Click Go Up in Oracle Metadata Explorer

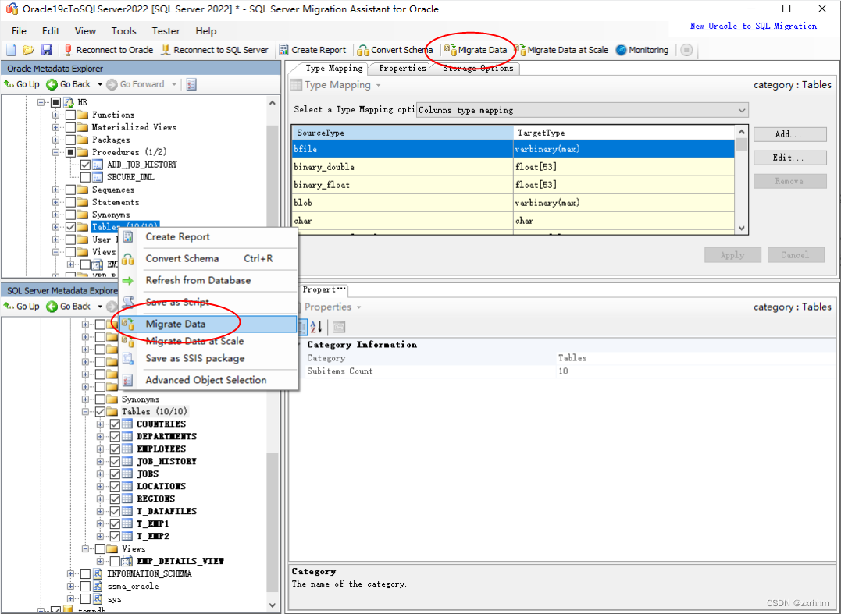[x=21, y=84]
